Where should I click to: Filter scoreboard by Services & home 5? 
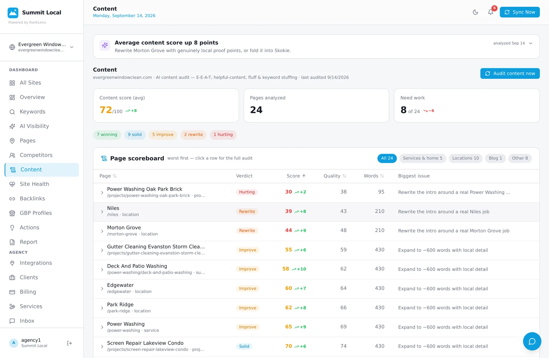click(422, 158)
